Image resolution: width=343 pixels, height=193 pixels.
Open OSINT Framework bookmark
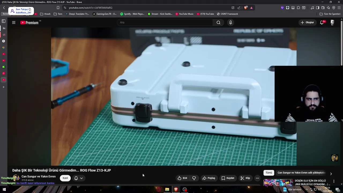pyautogui.click(x=227, y=14)
